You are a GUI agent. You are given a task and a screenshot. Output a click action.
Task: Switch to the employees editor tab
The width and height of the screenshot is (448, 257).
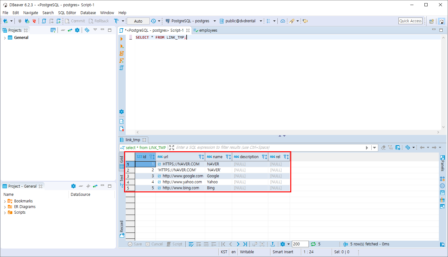tap(205, 30)
